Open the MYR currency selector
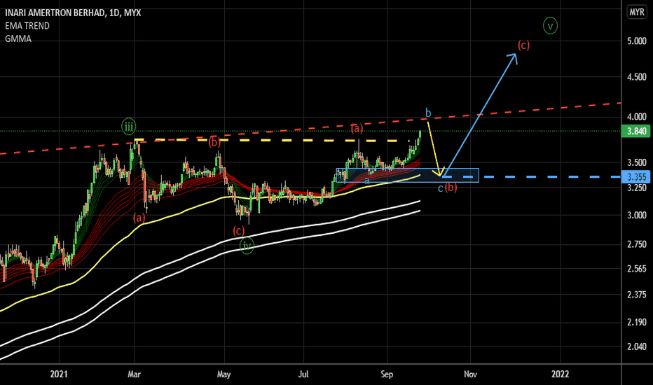This screenshot has width=653, height=385. pyautogui.click(x=637, y=13)
